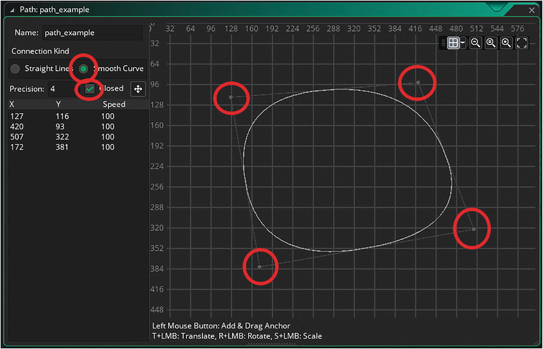
Task: Collapse the Path window title triangle
Action: [x=12, y=10]
